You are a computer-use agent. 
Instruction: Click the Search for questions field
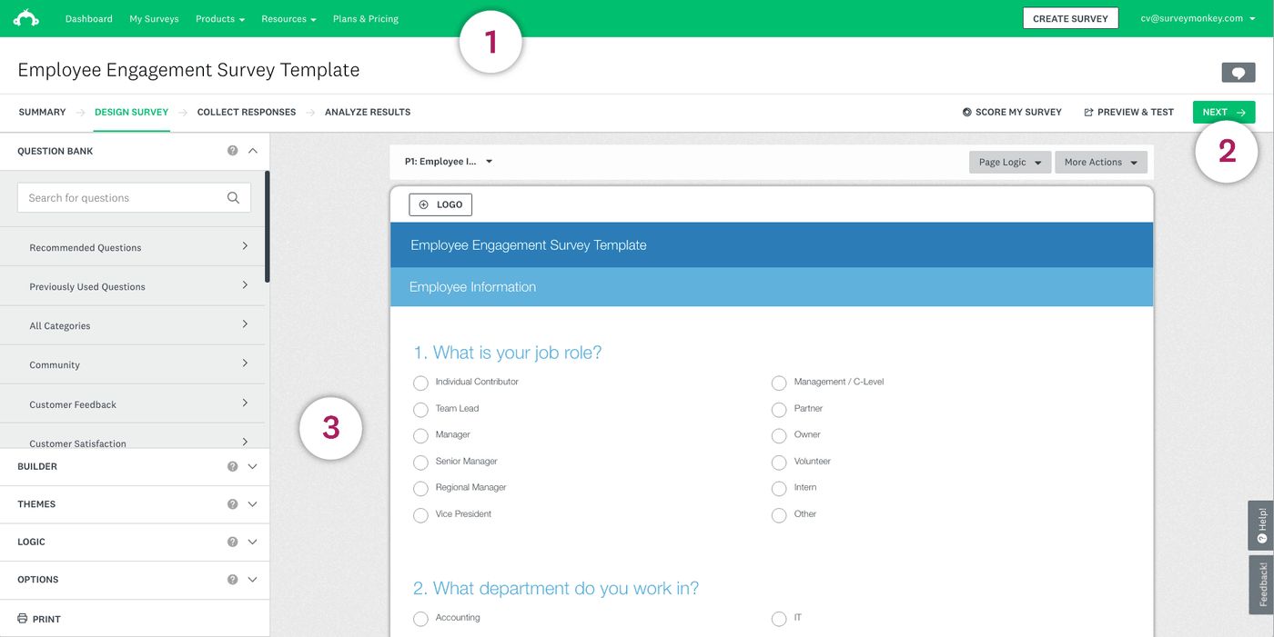point(123,198)
